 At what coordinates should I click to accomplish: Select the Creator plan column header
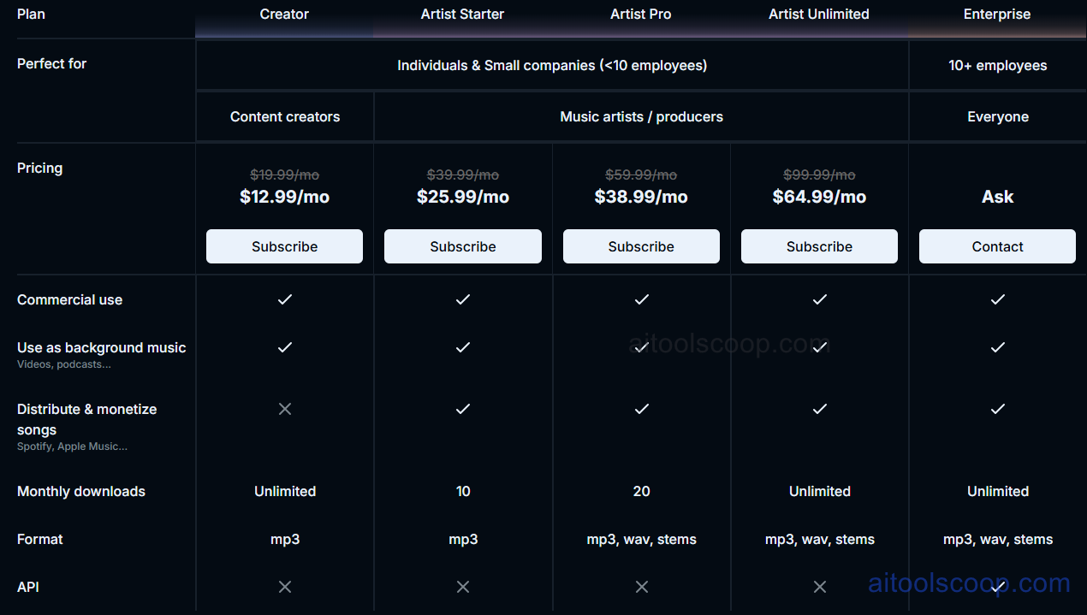pyautogui.click(x=284, y=15)
